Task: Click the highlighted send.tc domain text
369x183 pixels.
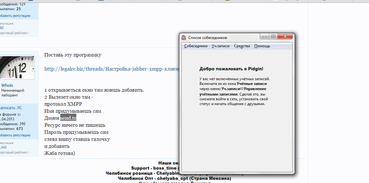Action: (68, 118)
